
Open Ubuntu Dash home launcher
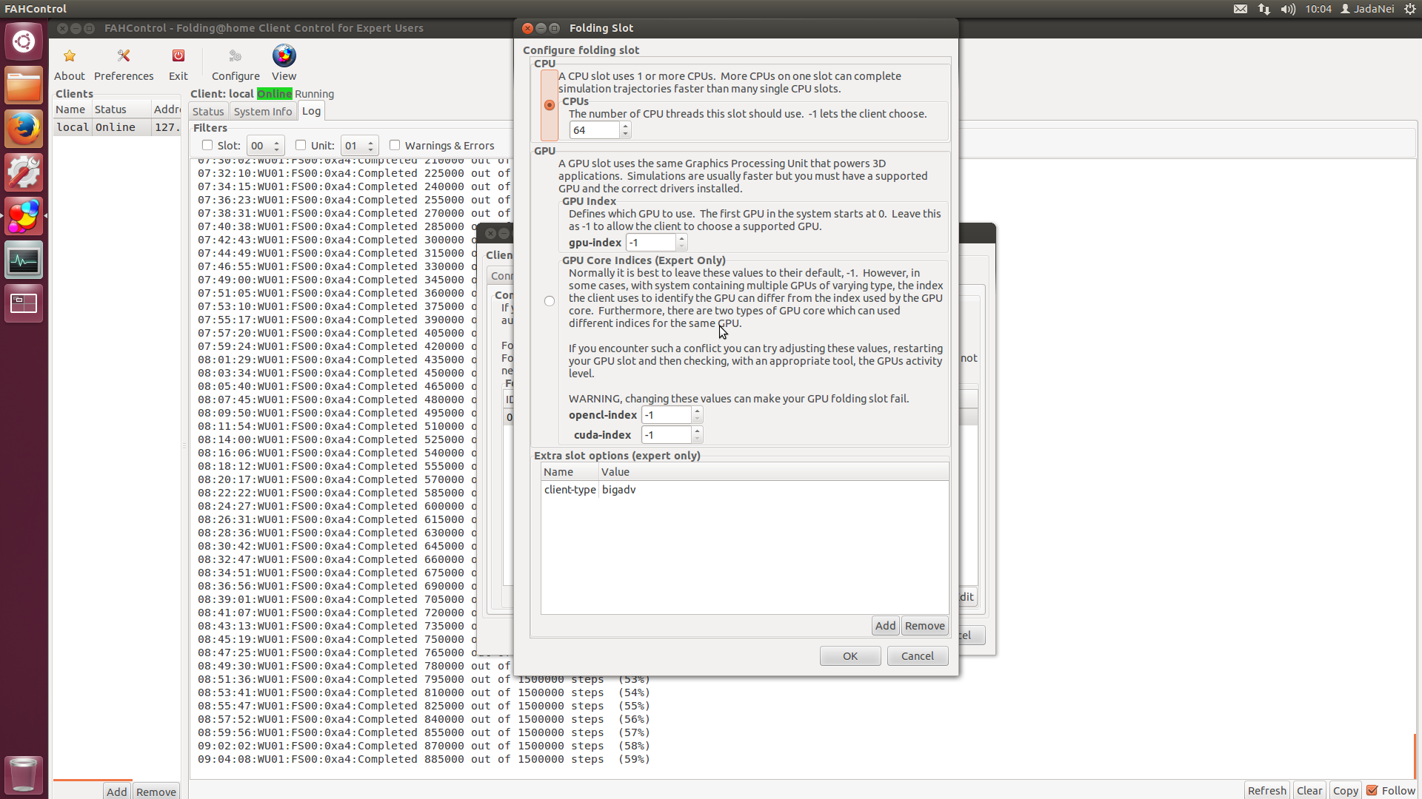pyautogui.click(x=24, y=41)
